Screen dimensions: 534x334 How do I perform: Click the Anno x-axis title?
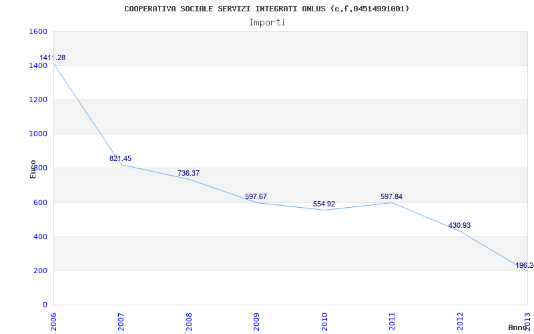click(x=517, y=327)
